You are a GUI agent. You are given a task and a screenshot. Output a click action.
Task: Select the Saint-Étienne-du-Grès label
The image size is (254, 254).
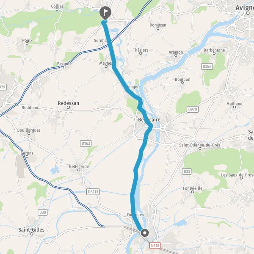click(200, 145)
